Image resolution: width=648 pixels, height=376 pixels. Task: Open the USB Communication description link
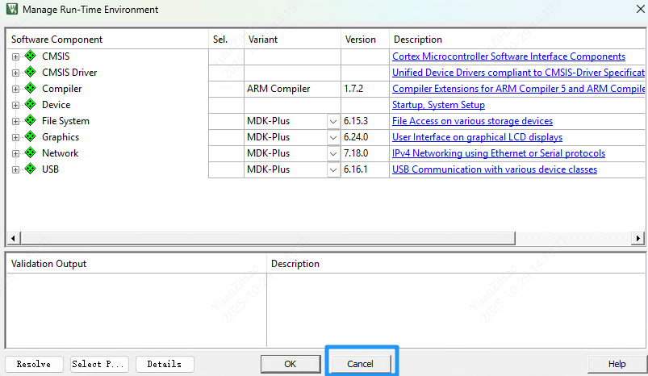(494, 169)
